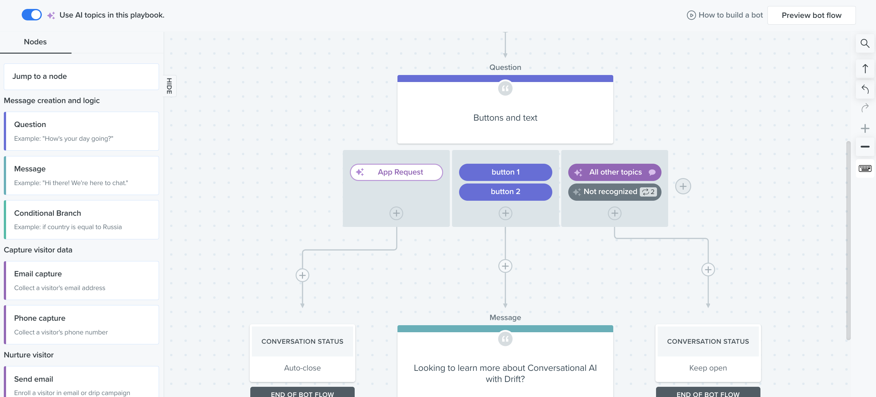876x397 pixels.
Task: Pick the Message node card in sidebar
Action: coord(81,176)
